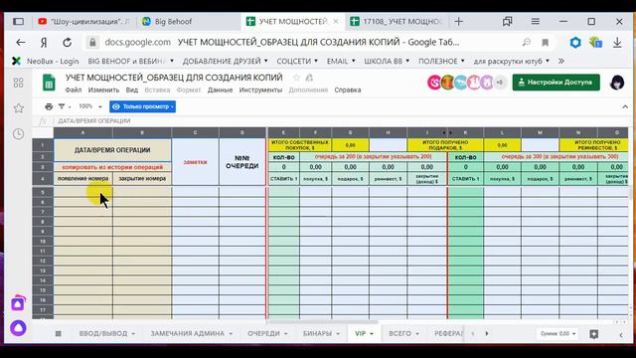This screenshot has width=636, height=358.
Task: Switch to the Шоу-цивилизация YouTube browser tab
Action: pyautogui.click(x=84, y=22)
